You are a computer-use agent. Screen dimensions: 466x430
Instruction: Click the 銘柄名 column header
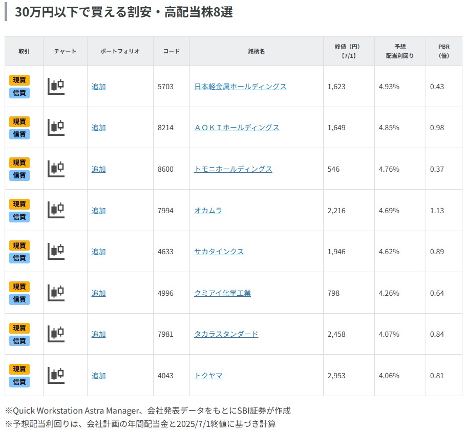257,51
